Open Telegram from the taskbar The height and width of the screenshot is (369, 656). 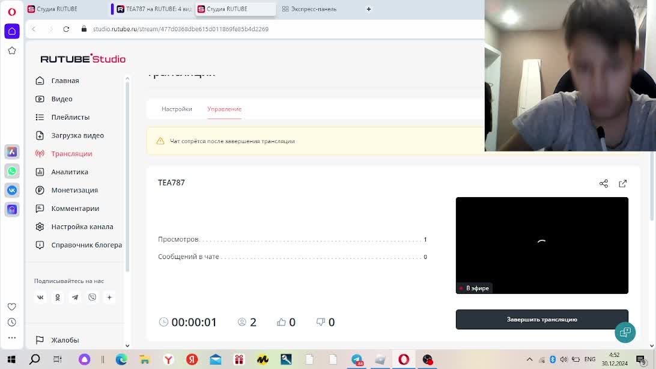coord(357,359)
